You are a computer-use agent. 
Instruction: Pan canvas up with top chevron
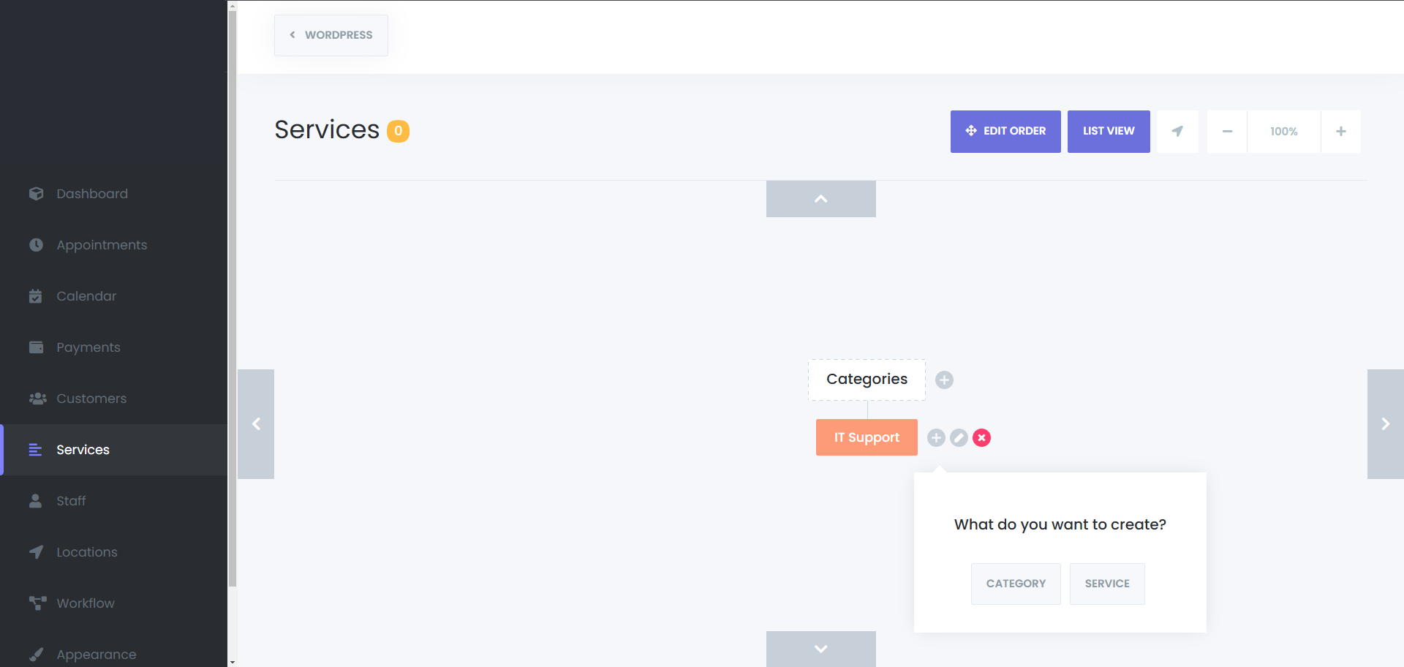[820, 199]
